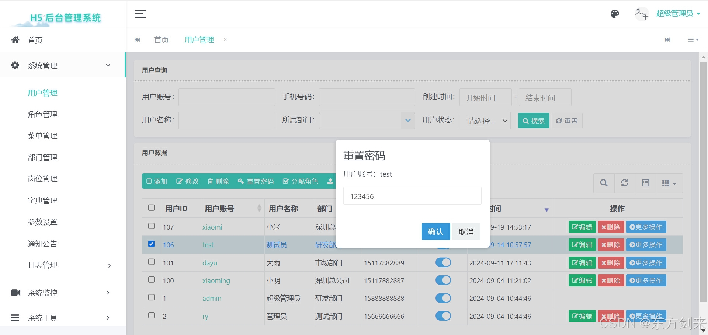Image resolution: width=708 pixels, height=335 pixels.
Task: Toggle the table card view icon
Action: 645,183
